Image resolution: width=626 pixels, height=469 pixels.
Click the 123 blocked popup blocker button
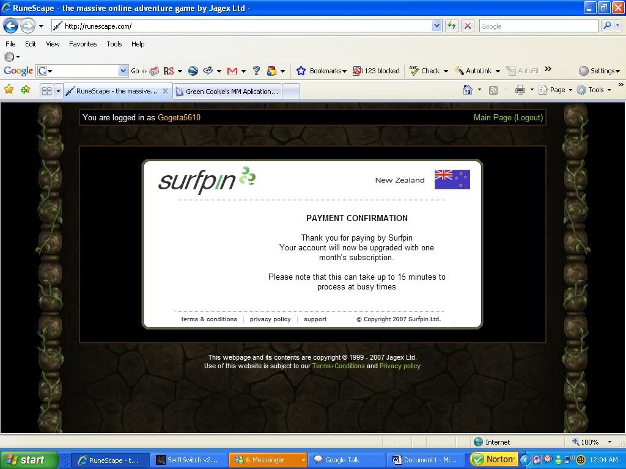click(x=376, y=71)
